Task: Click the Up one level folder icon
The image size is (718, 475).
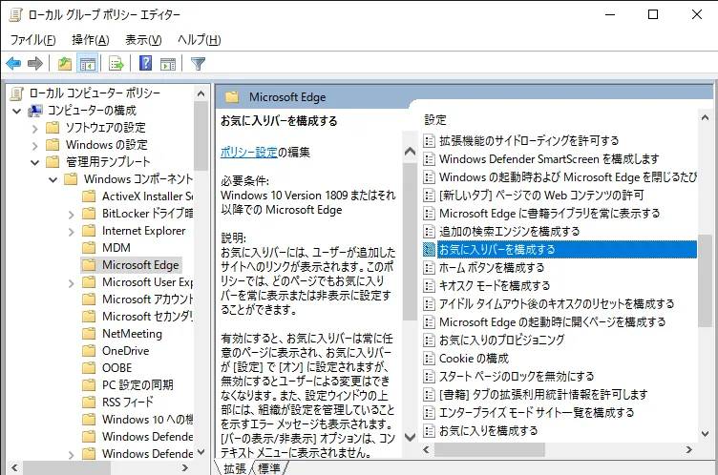Action: (65, 63)
